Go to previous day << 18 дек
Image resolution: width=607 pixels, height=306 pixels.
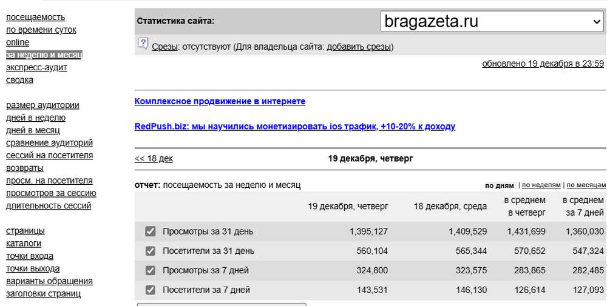[154, 159]
